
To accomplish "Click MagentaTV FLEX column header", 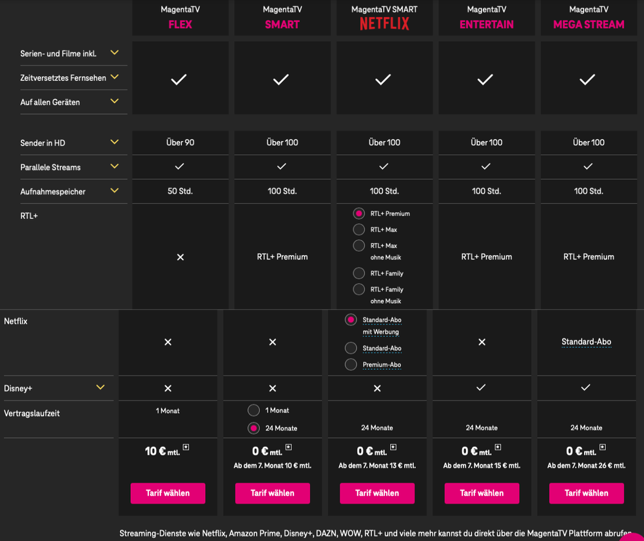I will coord(180,18).
